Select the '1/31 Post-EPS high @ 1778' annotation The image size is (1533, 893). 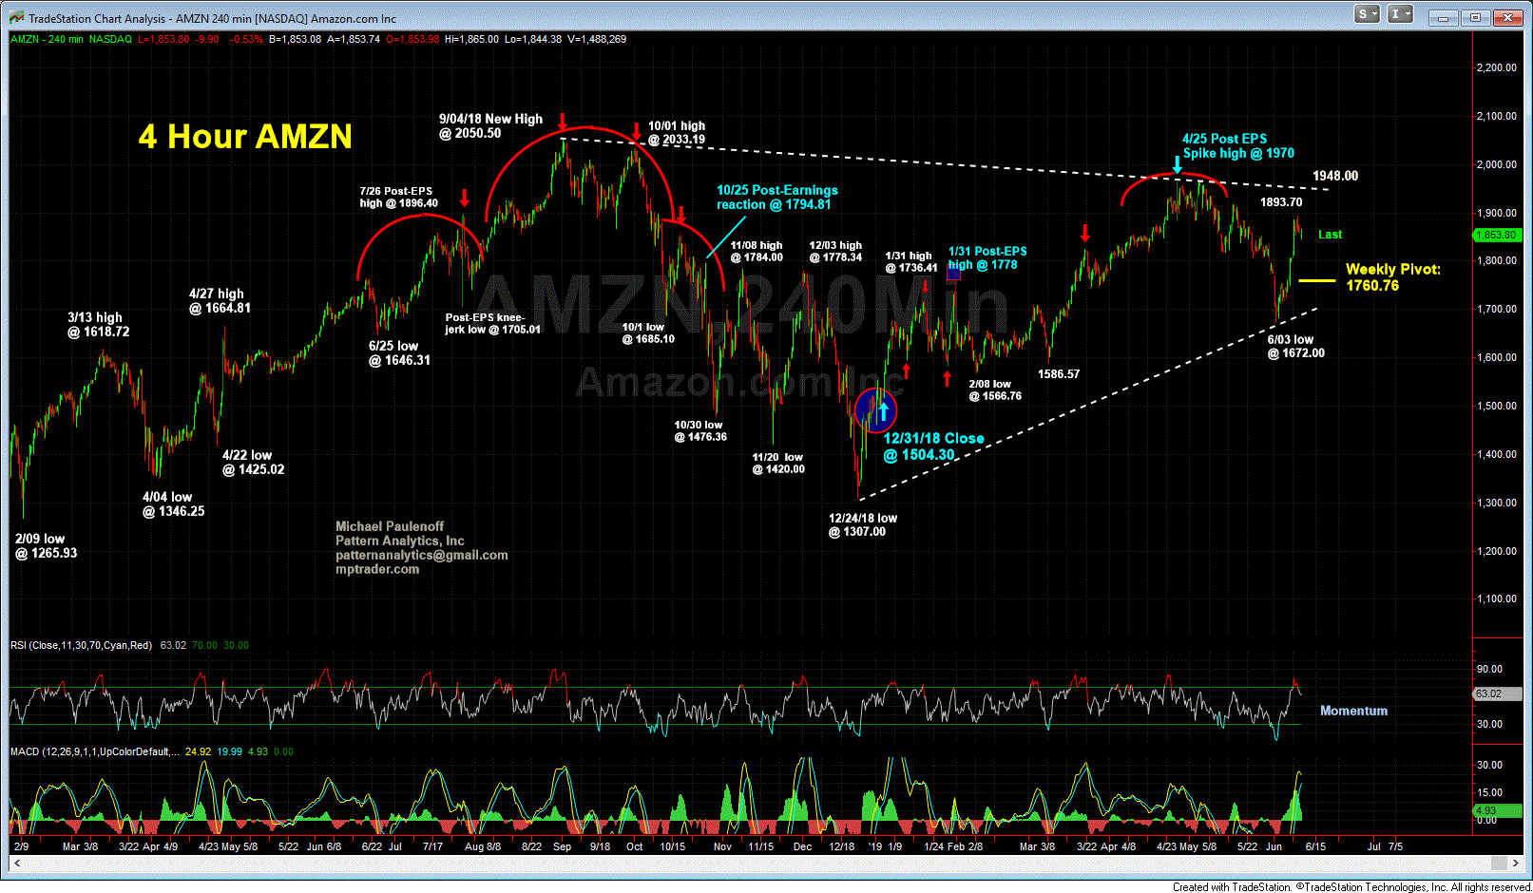pos(987,258)
